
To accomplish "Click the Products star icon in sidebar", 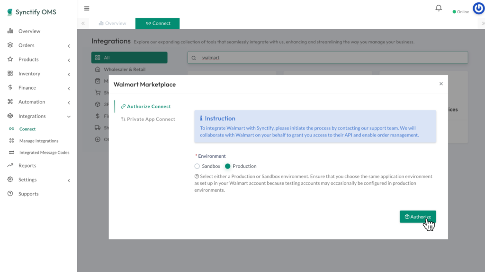I will (x=10, y=59).
